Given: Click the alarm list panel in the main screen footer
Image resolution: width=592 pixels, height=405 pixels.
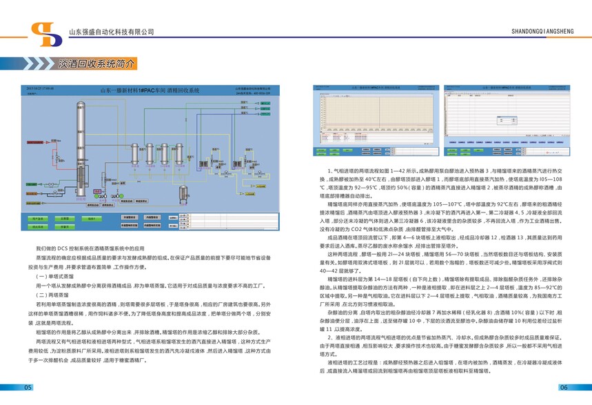Looking at the screenshot, I should (232, 221).
